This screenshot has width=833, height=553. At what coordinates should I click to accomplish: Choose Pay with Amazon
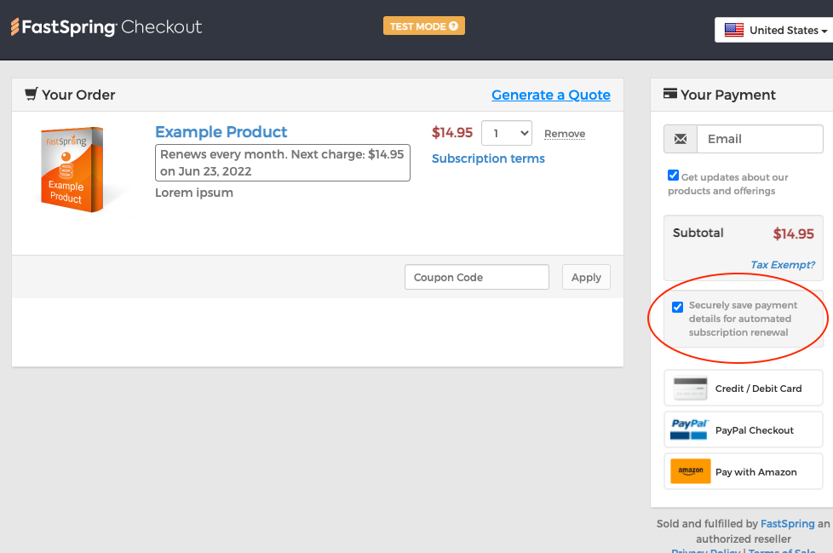[x=744, y=471]
